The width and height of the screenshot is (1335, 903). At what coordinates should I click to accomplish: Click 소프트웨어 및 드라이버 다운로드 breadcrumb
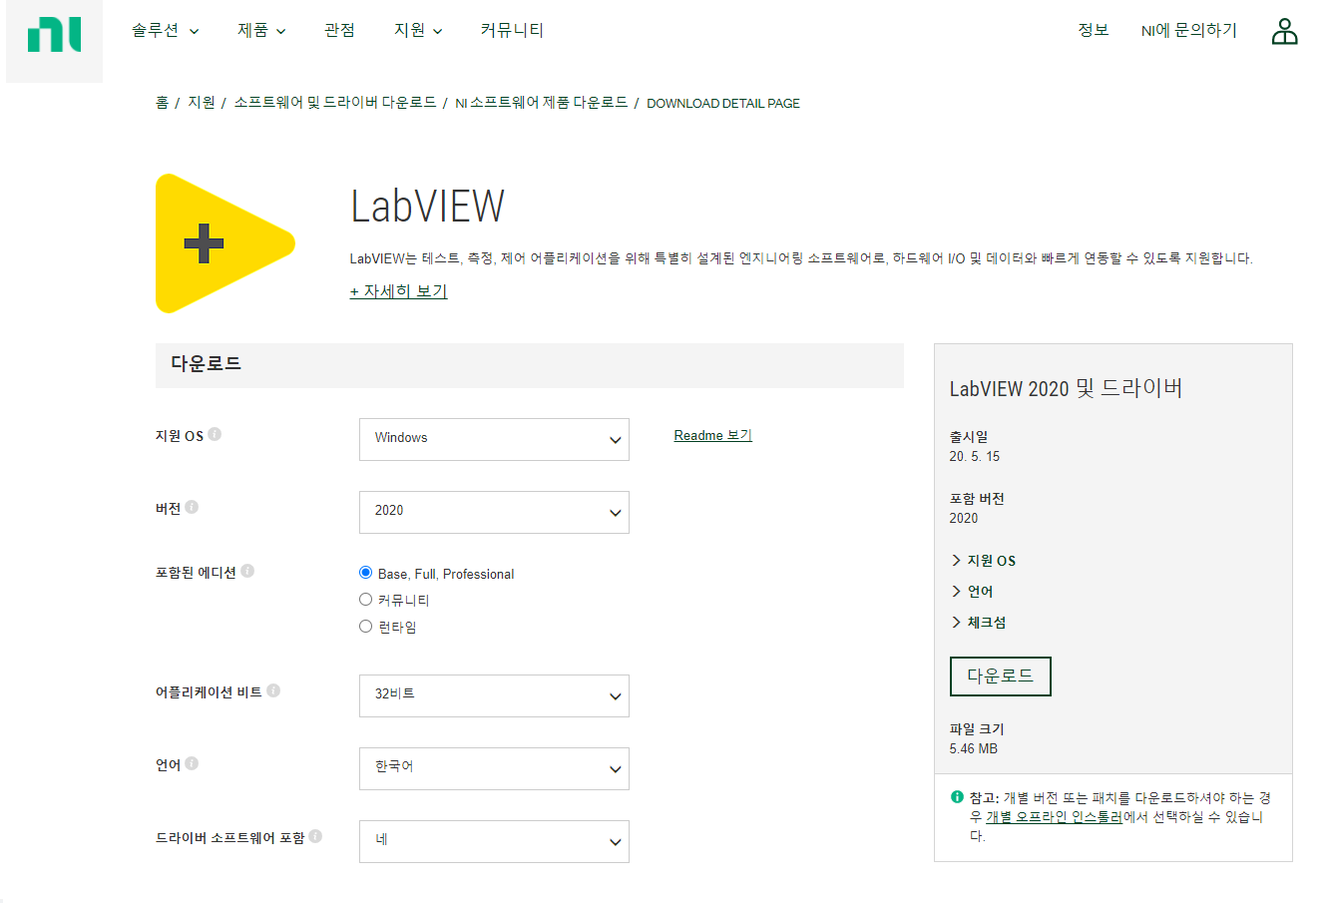[335, 103]
